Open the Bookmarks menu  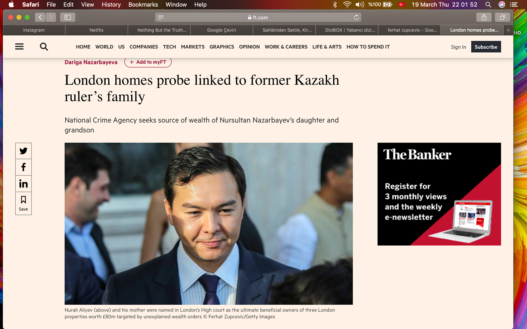[143, 4]
